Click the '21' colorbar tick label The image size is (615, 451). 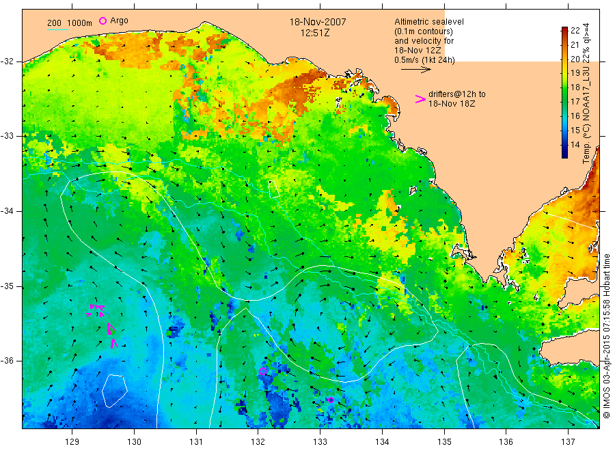pos(575,44)
